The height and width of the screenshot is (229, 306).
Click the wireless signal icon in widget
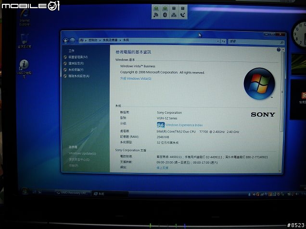[x=156, y=15]
